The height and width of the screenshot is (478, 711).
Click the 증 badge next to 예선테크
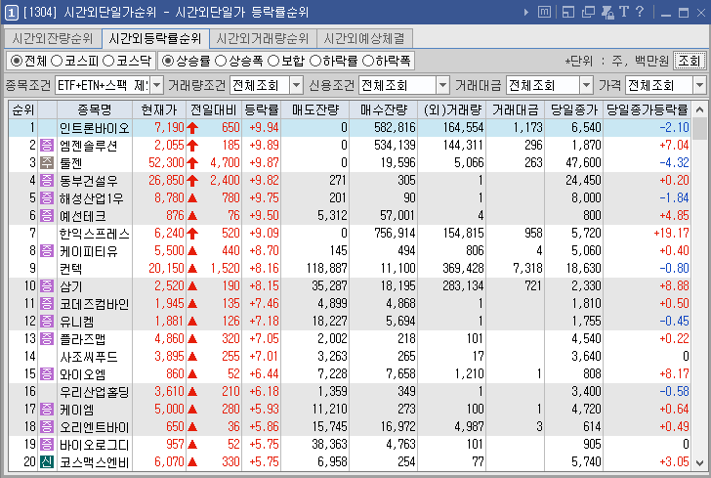pos(47,216)
